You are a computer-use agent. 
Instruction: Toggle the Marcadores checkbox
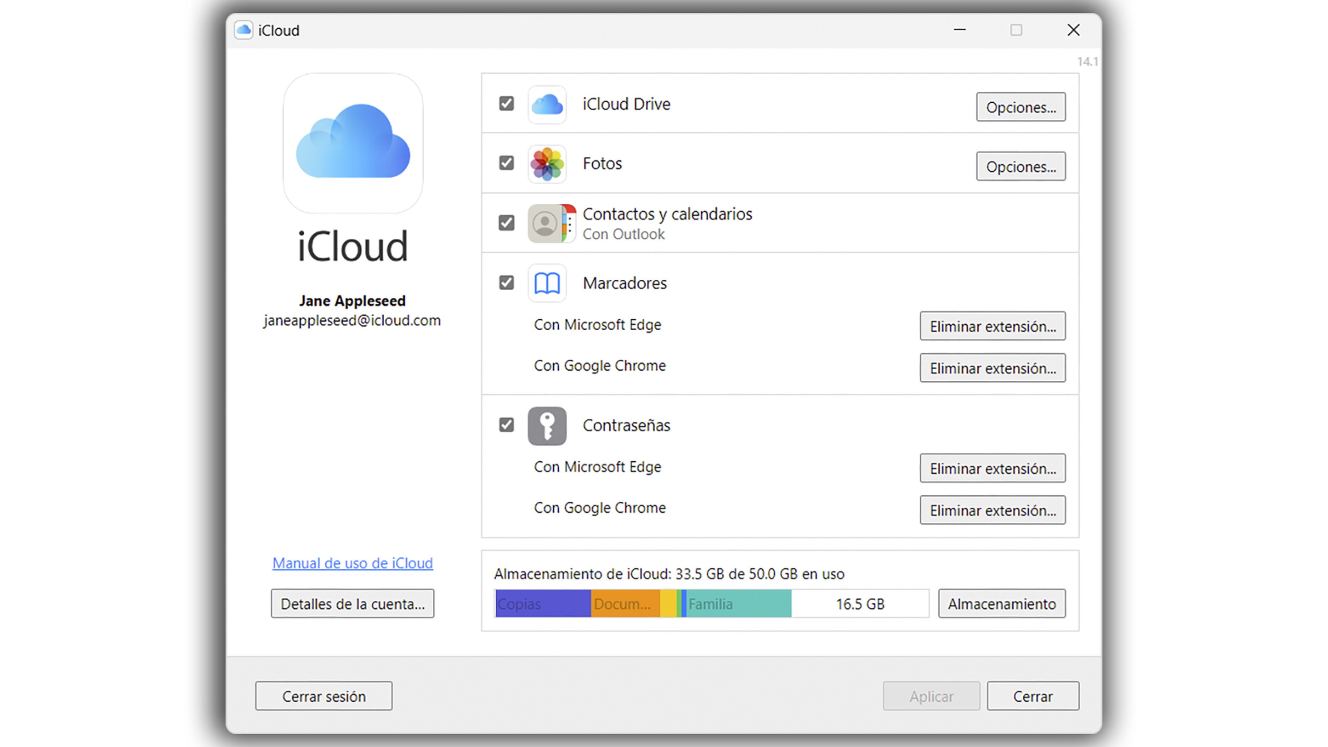click(506, 283)
